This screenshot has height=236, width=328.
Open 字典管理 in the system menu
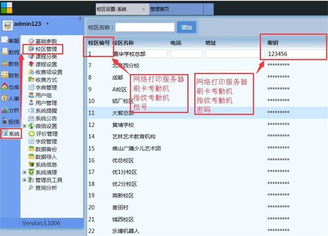46,87
